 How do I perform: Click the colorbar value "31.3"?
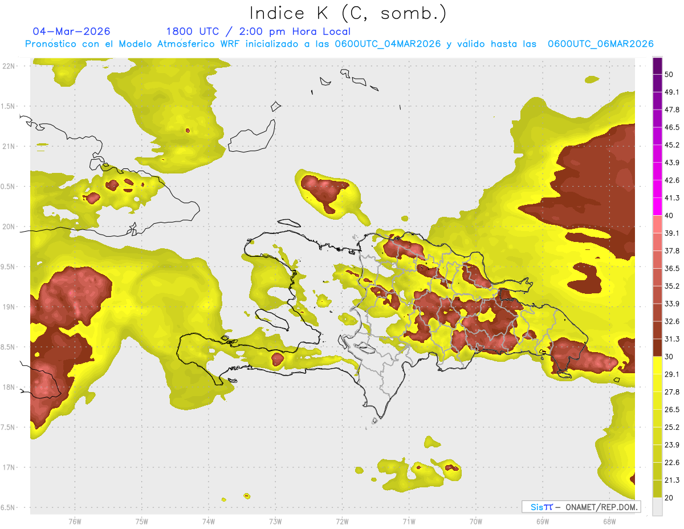[x=672, y=339]
